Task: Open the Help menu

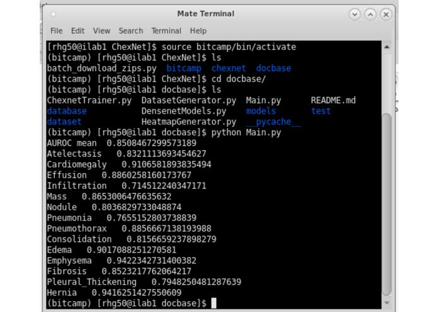Action: click(x=198, y=30)
